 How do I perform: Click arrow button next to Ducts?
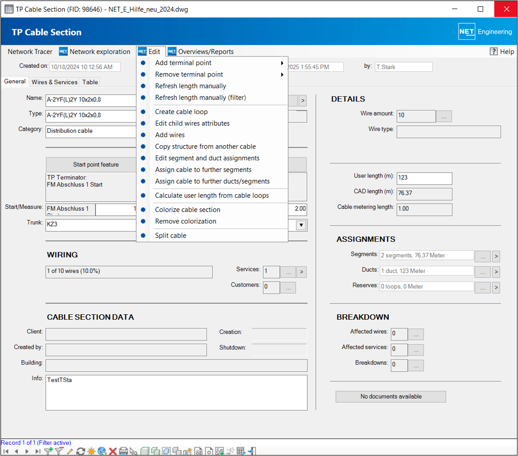(496, 272)
